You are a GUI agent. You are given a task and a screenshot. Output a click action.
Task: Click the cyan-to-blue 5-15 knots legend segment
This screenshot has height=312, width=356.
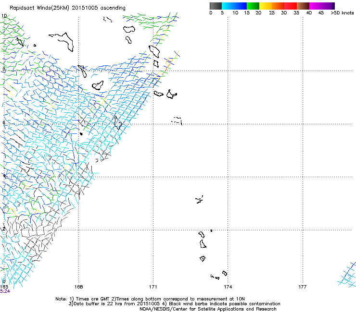234,6
